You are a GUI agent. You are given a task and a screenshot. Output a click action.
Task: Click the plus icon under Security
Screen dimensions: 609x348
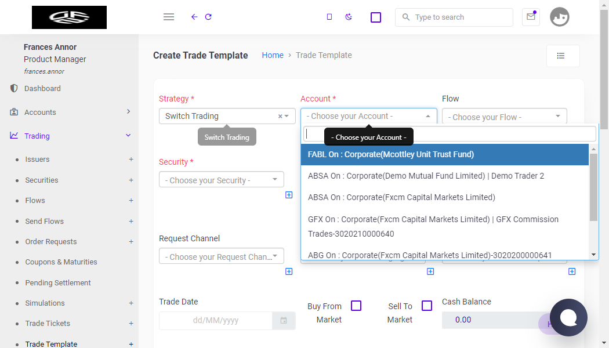(x=289, y=195)
